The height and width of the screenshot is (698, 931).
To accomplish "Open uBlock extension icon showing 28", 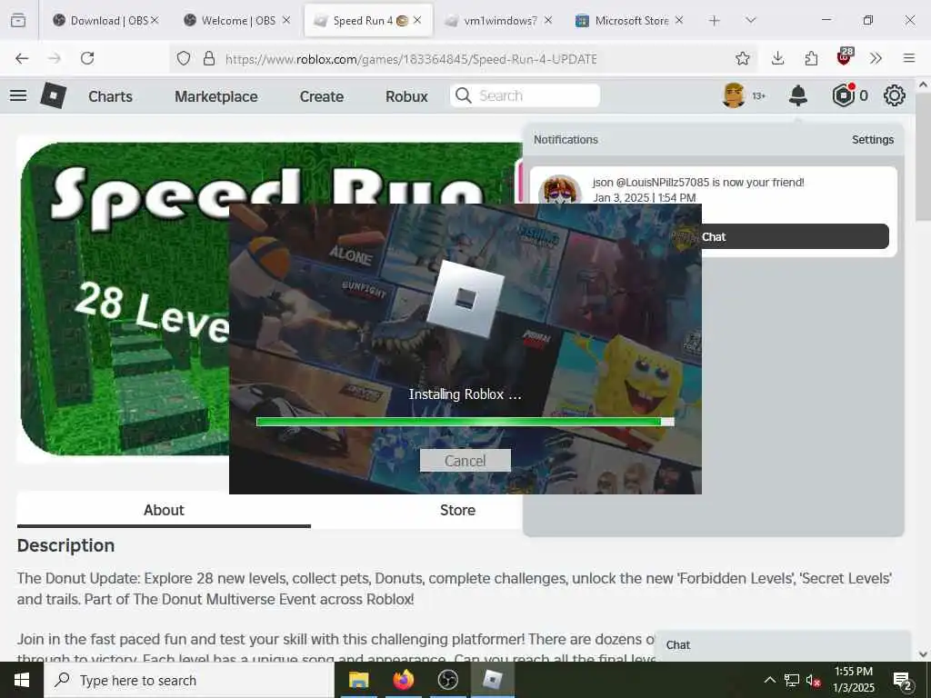I will click(845, 56).
